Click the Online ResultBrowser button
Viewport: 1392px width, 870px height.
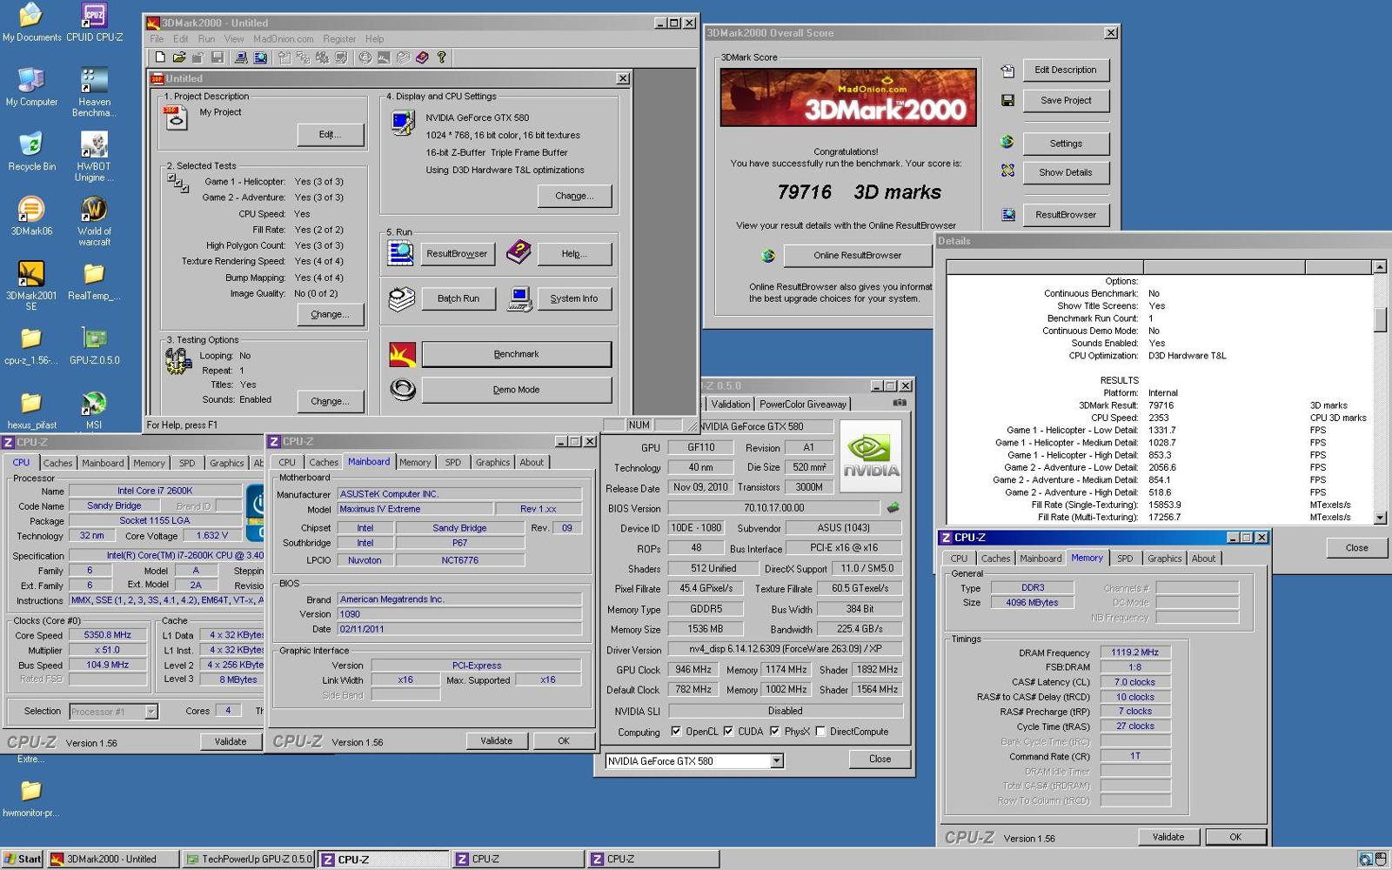point(858,256)
